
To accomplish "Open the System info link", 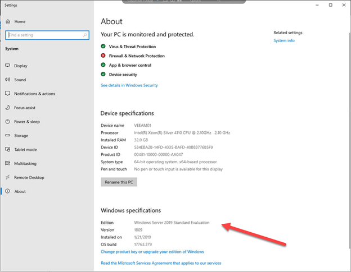I will (284, 40).
